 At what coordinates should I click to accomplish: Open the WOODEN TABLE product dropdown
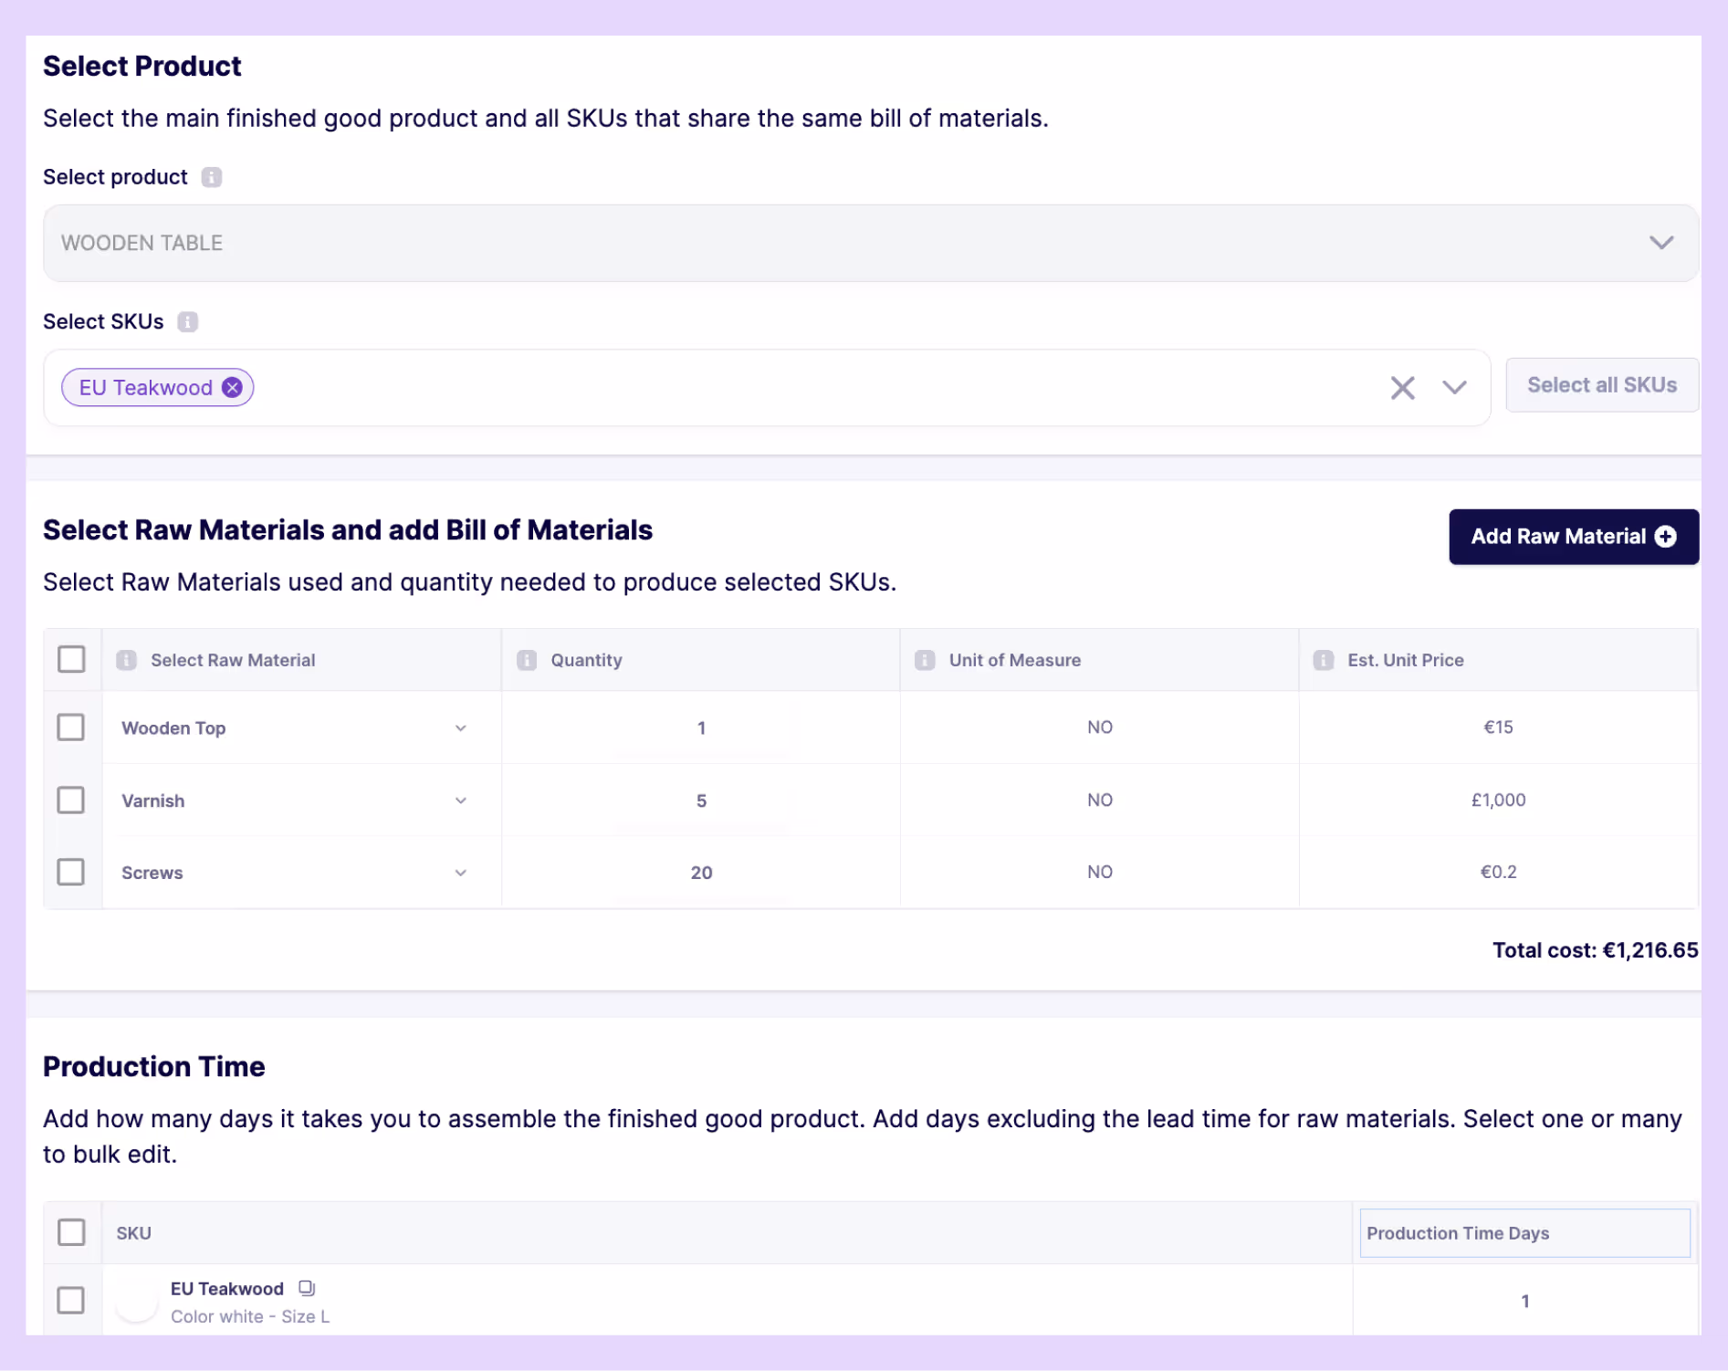[871, 243]
